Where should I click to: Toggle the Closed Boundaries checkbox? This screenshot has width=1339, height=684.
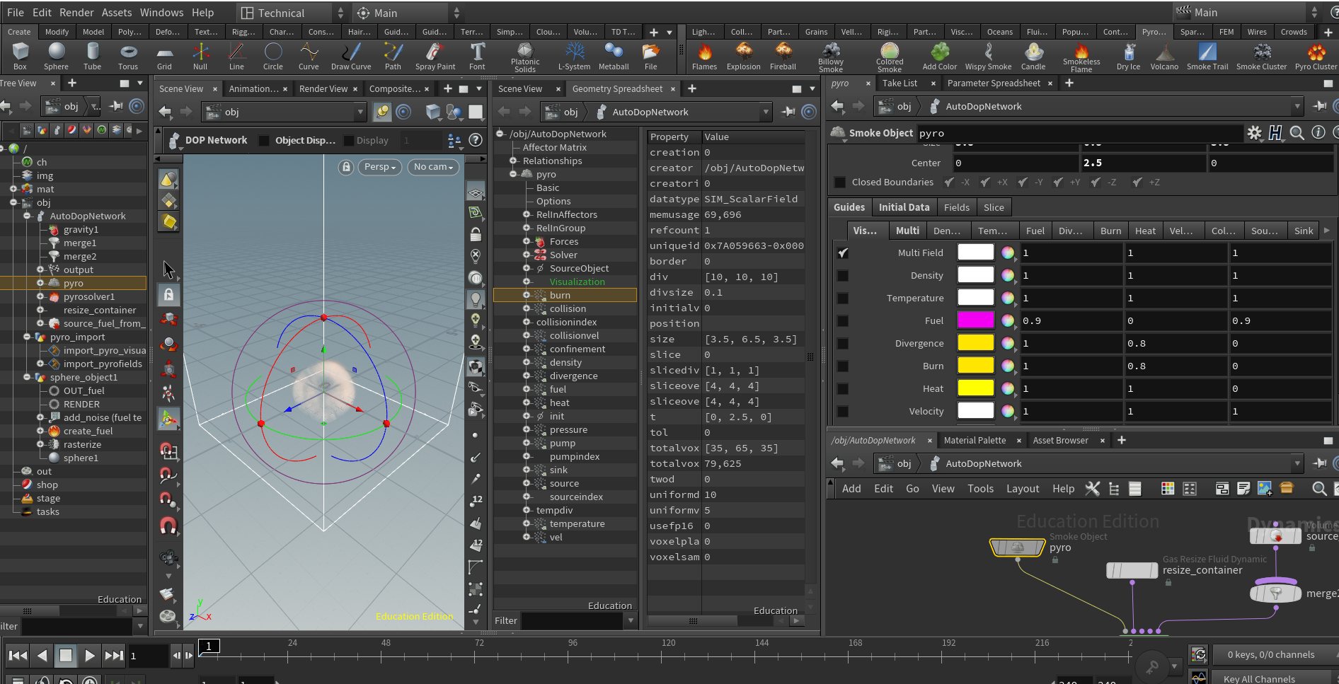point(840,182)
